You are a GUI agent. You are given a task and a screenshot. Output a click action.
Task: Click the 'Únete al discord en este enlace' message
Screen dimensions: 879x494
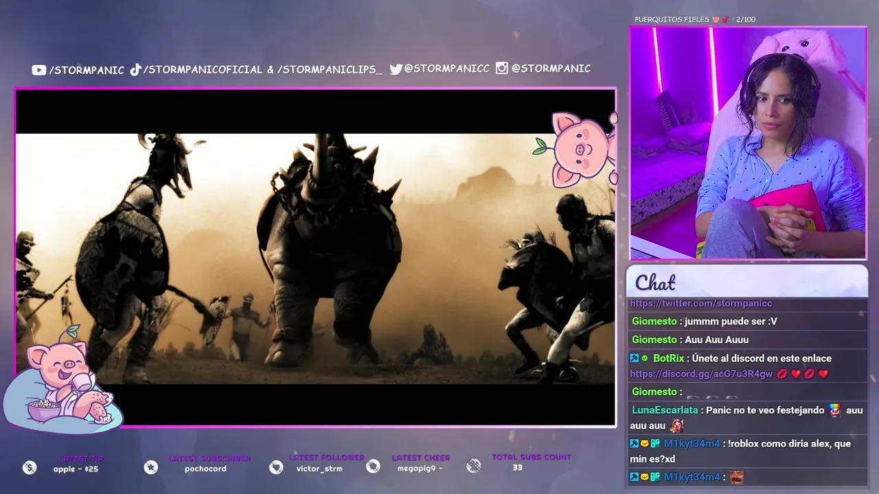[762, 358]
